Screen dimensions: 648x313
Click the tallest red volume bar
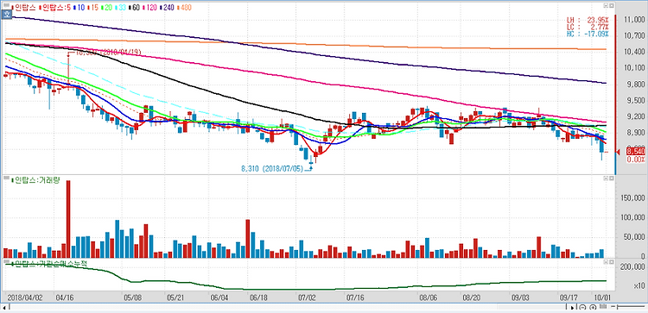tap(68, 219)
